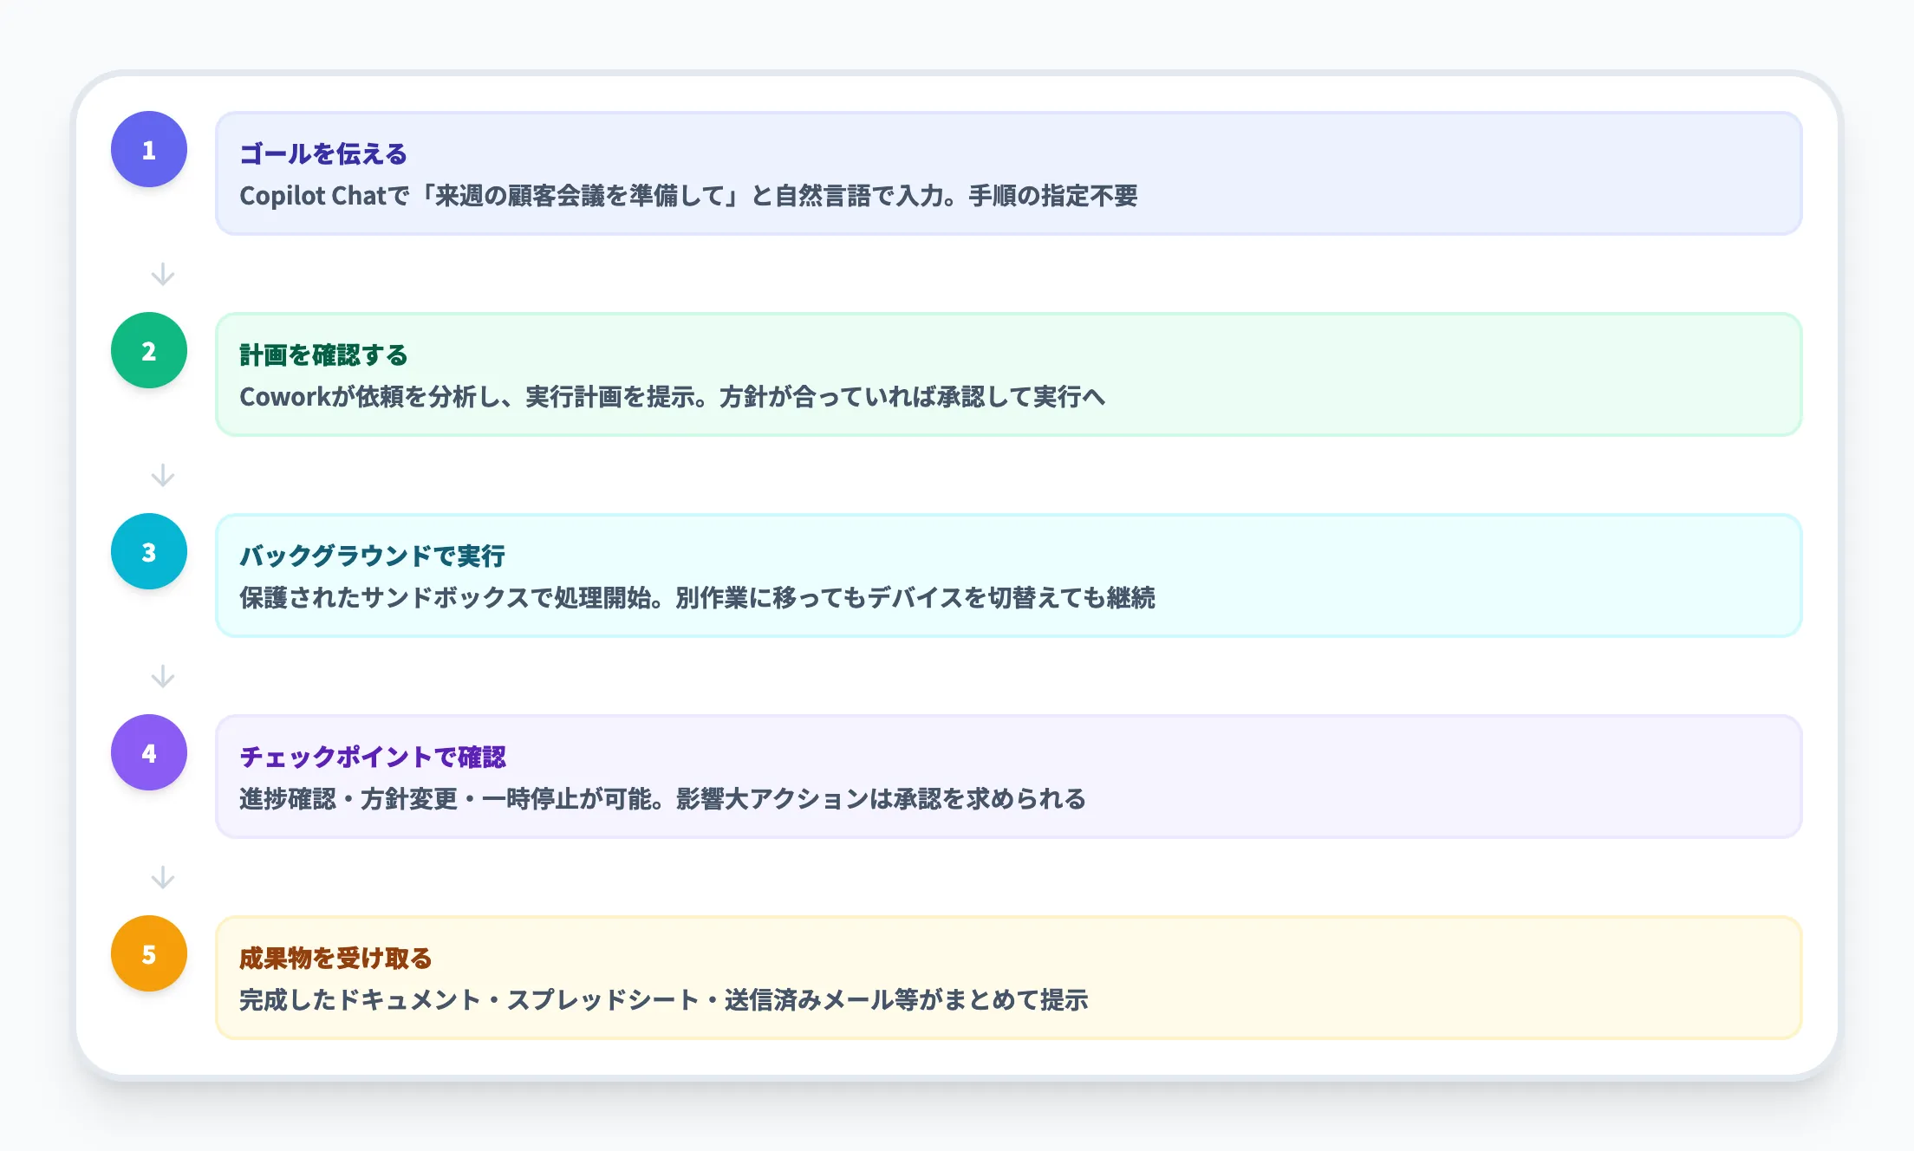Image resolution: width=1914 pixels, height=1151 pixels.
Task: Click the 計画を確認する heading
Action: 325,354
